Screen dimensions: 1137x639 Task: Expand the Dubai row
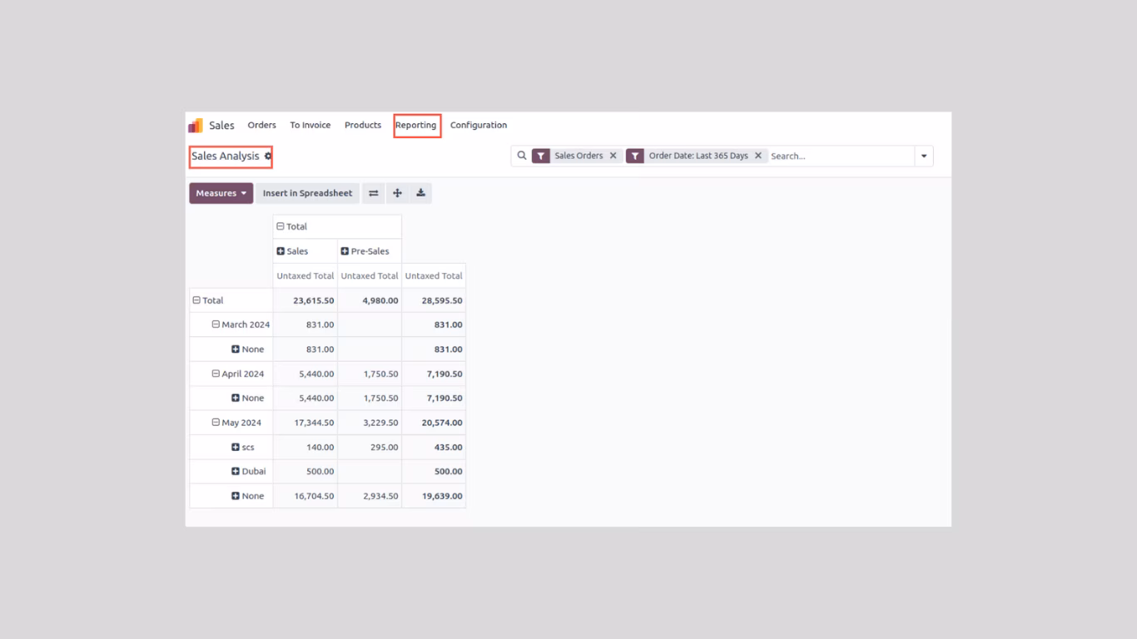point(236,472)
